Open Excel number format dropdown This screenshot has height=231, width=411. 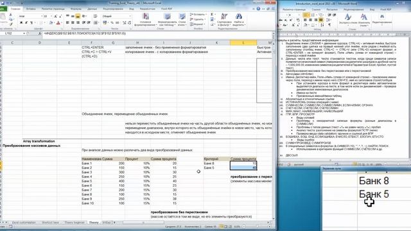(x=130, y=16)
